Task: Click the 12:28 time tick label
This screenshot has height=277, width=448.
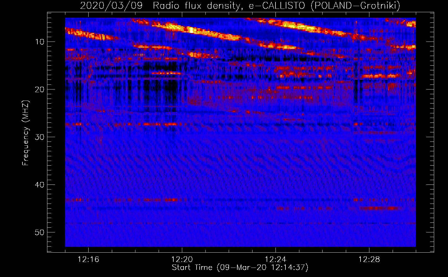Action: pos(369,260)
